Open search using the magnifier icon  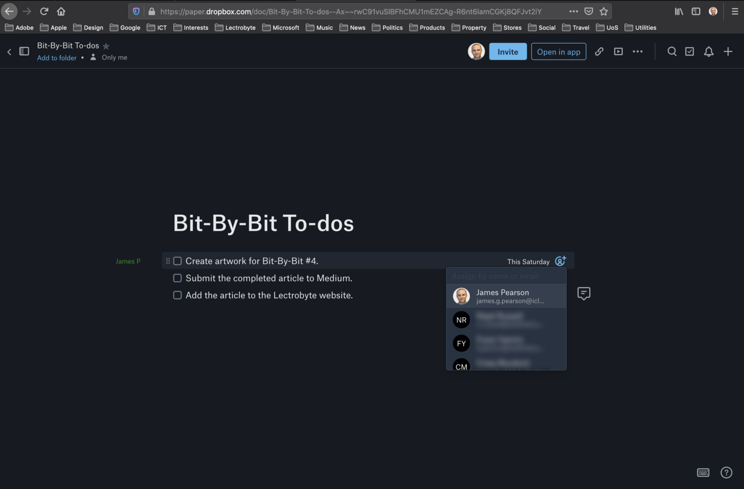(x=672, y=51)
